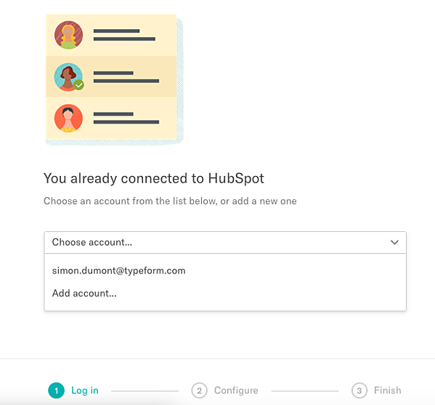The image size is (435, 405).
Task: Click the step 3 circle icon
Action: tap(359, 390)
